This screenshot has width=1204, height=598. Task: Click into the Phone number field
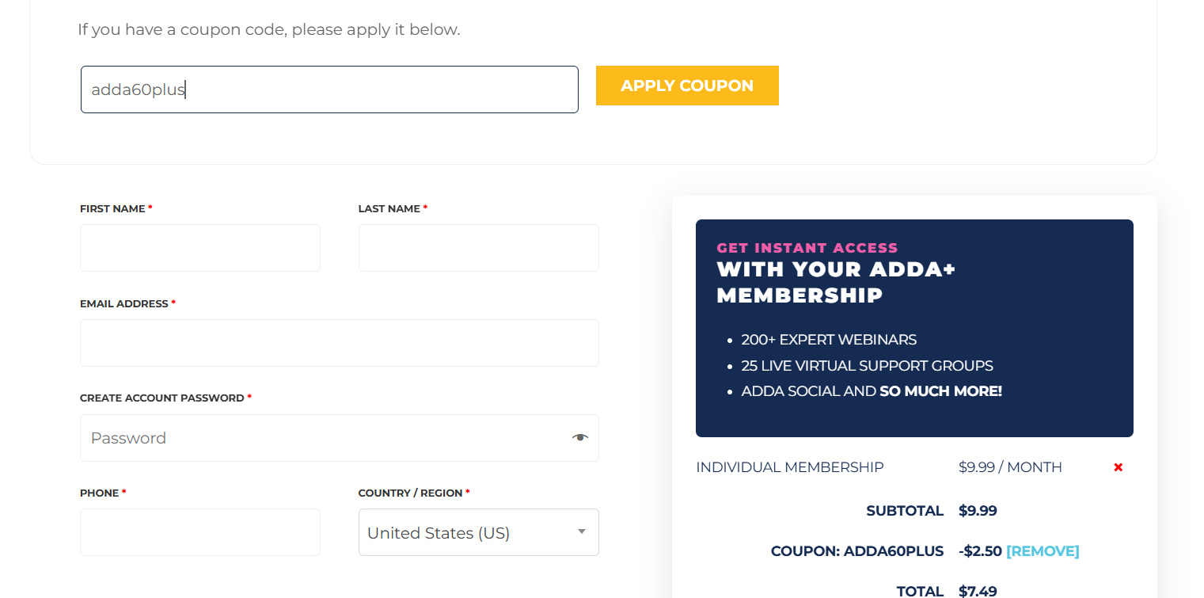pos(200,532)
